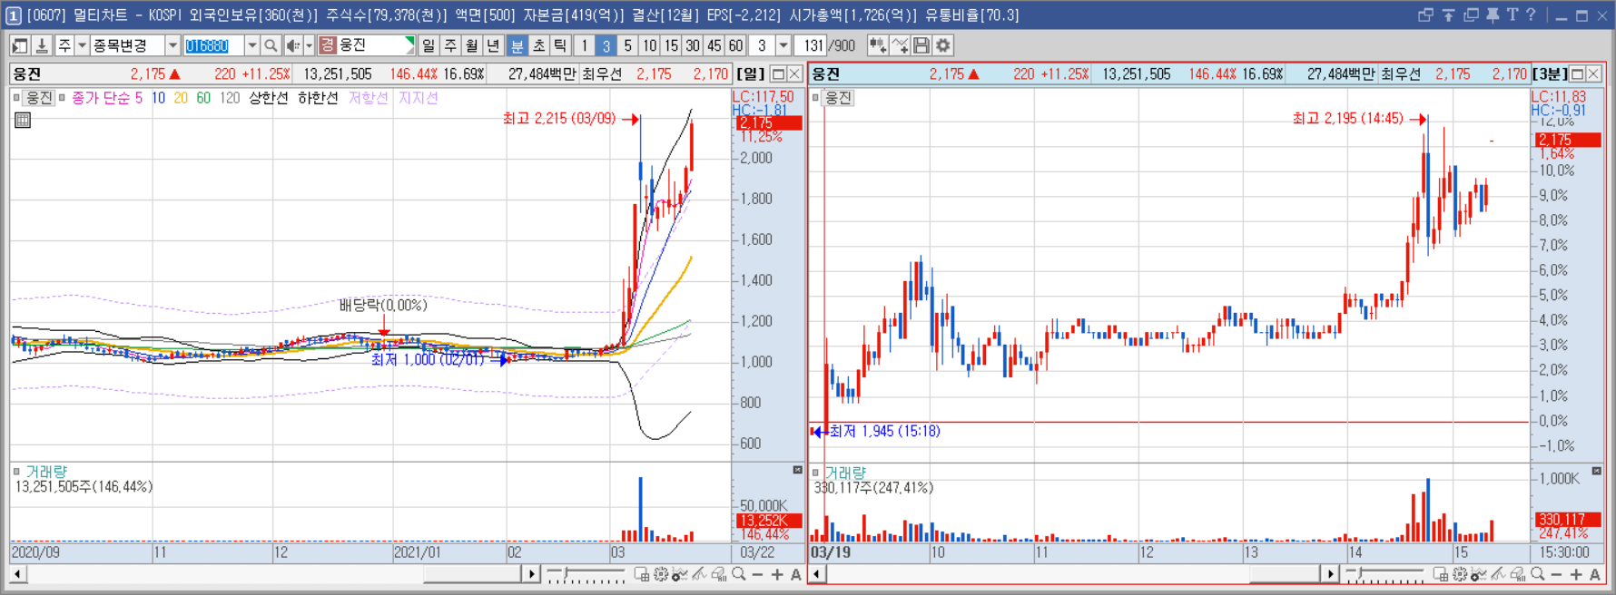This screenshot has height=595, width=1616.
Task: Click the save chart floppy icon
Action: 921,45
